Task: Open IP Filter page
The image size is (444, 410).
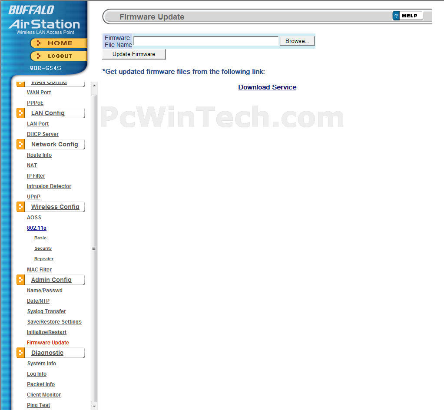Action: [36, 176]
